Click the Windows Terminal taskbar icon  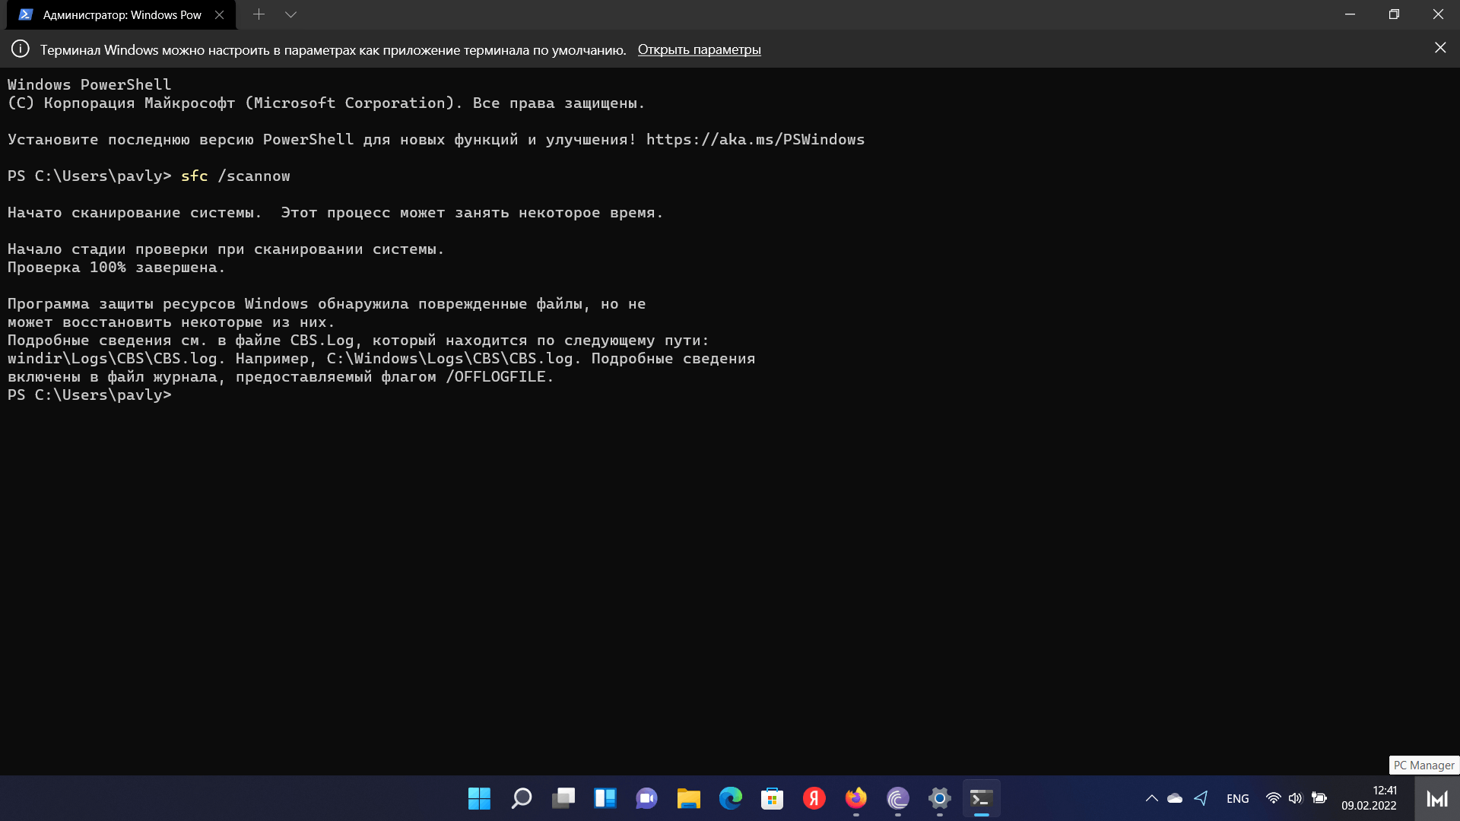[981, 798]
